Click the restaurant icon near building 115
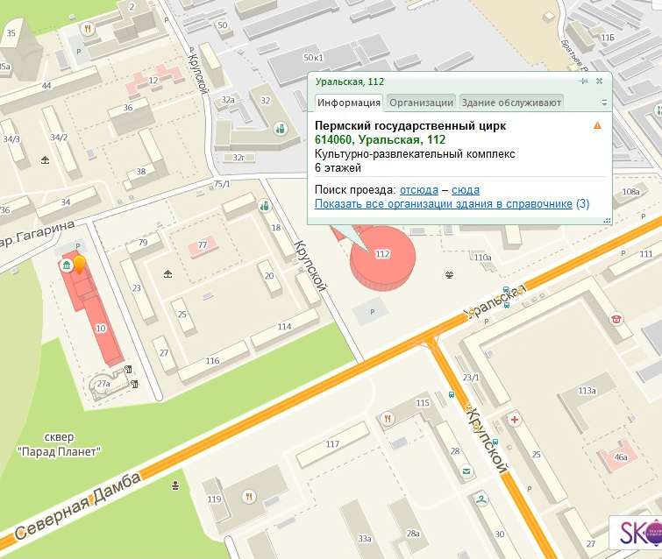The image size is (662, 559). (388, 419)
